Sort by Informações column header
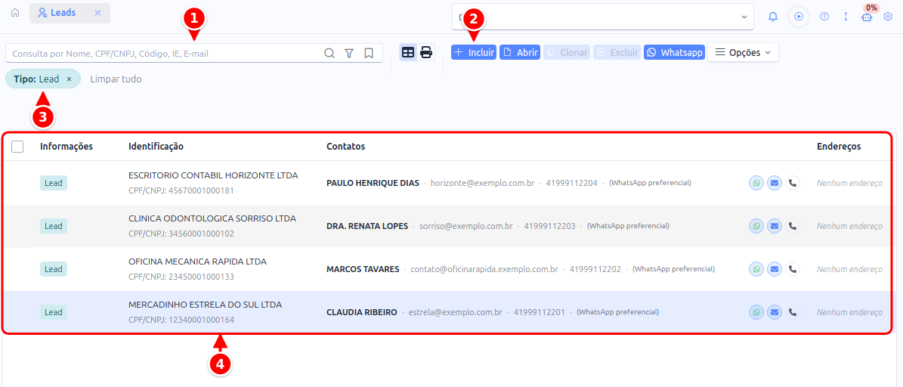This screenshot has width=903, height=387. tap(66, 147)
